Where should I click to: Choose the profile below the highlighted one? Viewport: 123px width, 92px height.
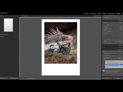pyautogui.click(x=114, y=66)
